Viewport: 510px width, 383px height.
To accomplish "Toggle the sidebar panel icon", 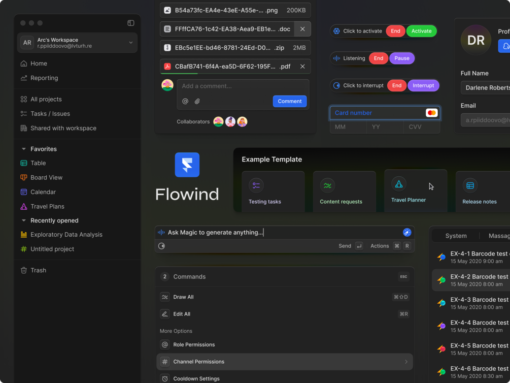I will [x=131, y=23].
